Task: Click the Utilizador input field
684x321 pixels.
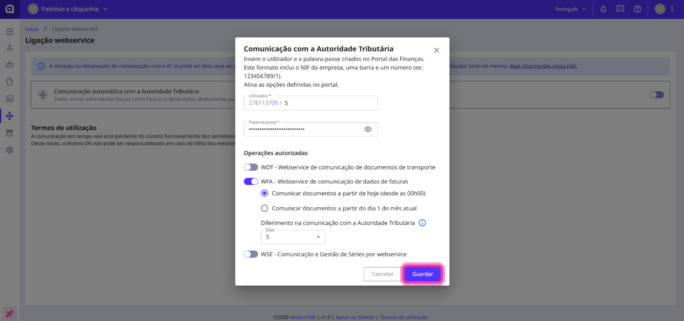Action: [x=311, y=103]
